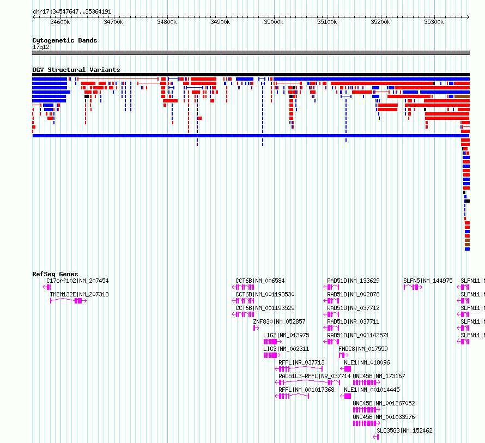Open FNDC8|NM_017559 gene label
The width and height of the screenshot is (485, 443).
363,349
